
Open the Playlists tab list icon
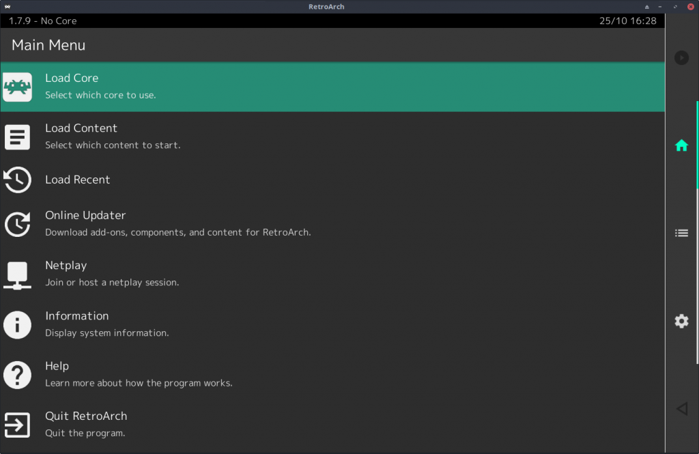681,233
